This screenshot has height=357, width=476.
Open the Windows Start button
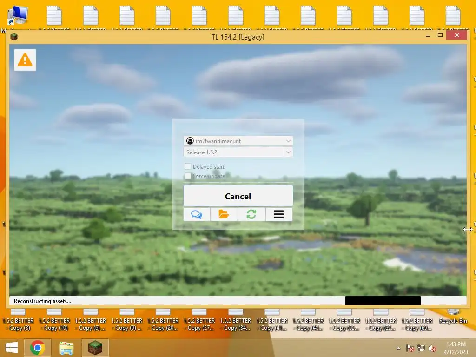12,348
